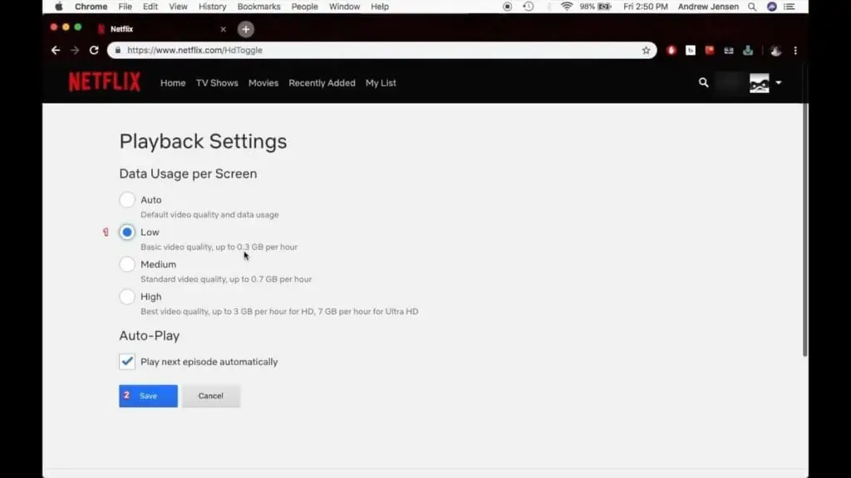Bookmark the page using the star icon
This screenshot has height=478, width=851.
[x=647, y=50]
